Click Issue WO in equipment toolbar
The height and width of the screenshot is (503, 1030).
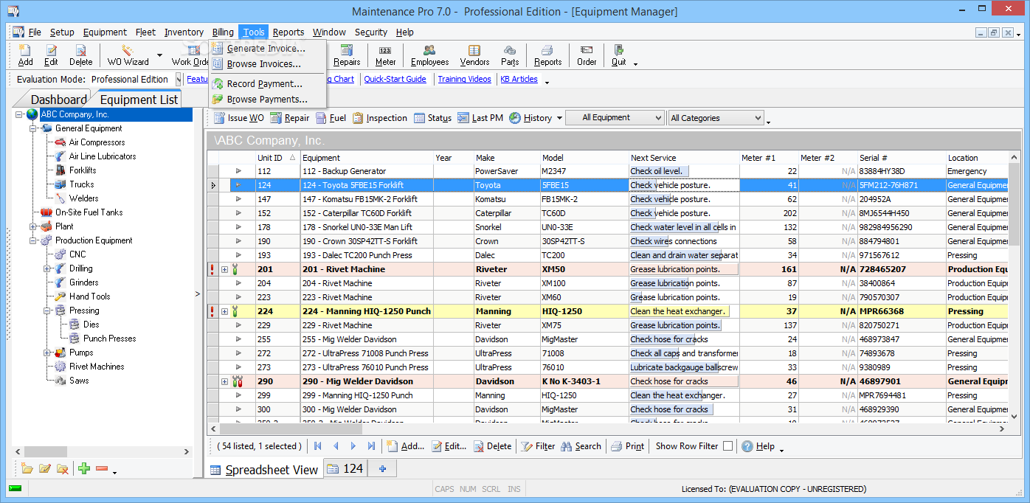tap(238, 118)
